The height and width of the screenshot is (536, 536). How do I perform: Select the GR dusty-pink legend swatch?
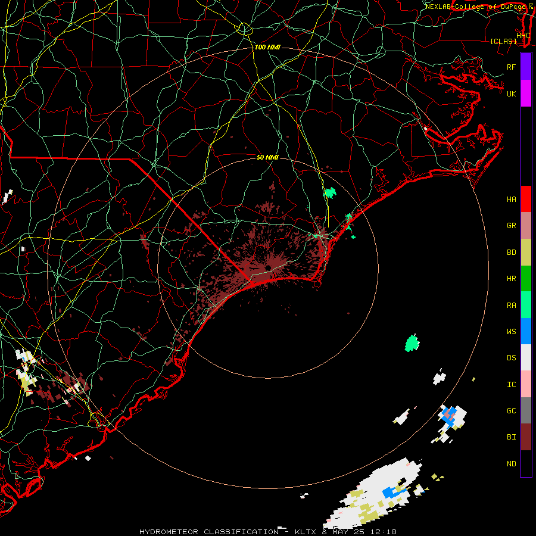tap(526, 226)
